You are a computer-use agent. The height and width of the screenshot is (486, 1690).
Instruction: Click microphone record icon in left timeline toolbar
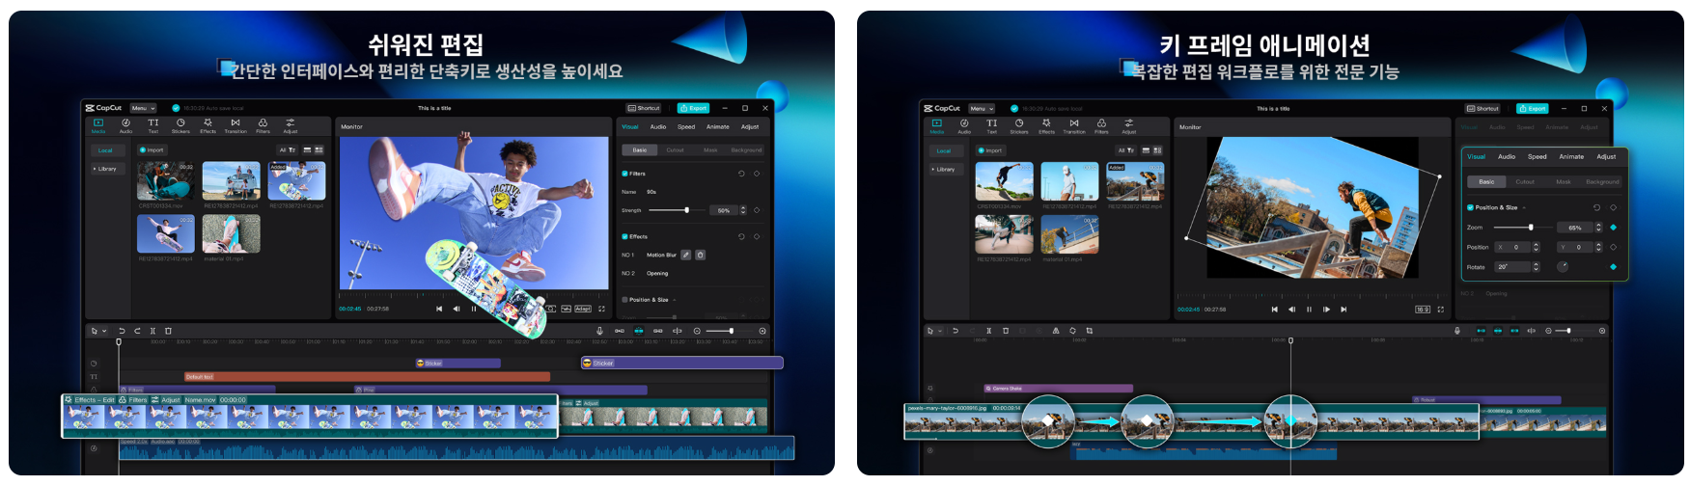pos(599,331)
